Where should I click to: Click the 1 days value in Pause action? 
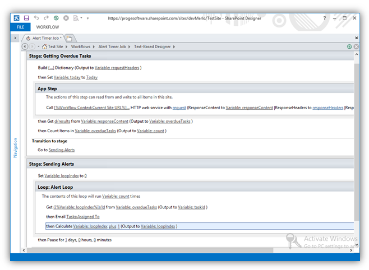pos(66,240)
